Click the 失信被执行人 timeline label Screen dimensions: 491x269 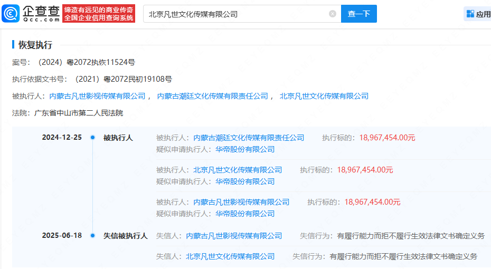126,236
